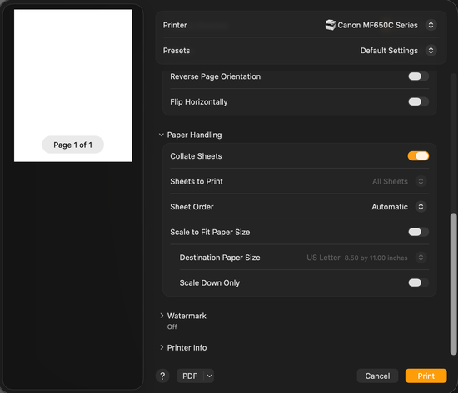Click the settings panel scrollbar
Image resolution: width=458 pixels, height=393 pixels.
(x=453, y=283)
